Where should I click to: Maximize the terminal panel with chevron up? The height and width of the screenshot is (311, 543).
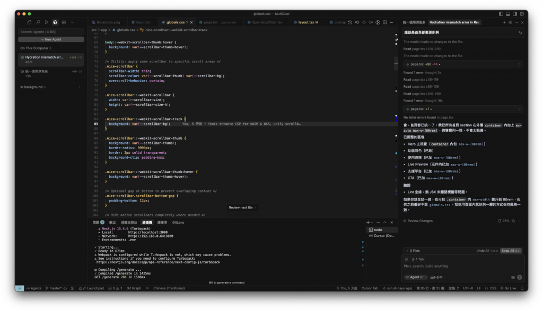(x=385, y=223)
